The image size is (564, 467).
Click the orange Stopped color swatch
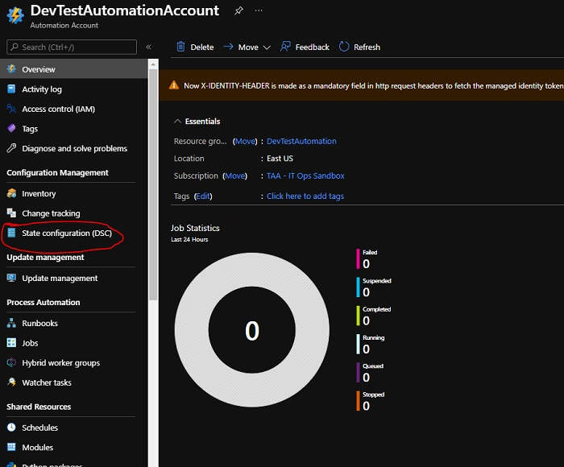[x=358, y=401]
